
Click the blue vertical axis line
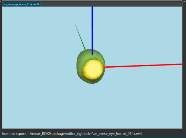(x=92, y=31)
